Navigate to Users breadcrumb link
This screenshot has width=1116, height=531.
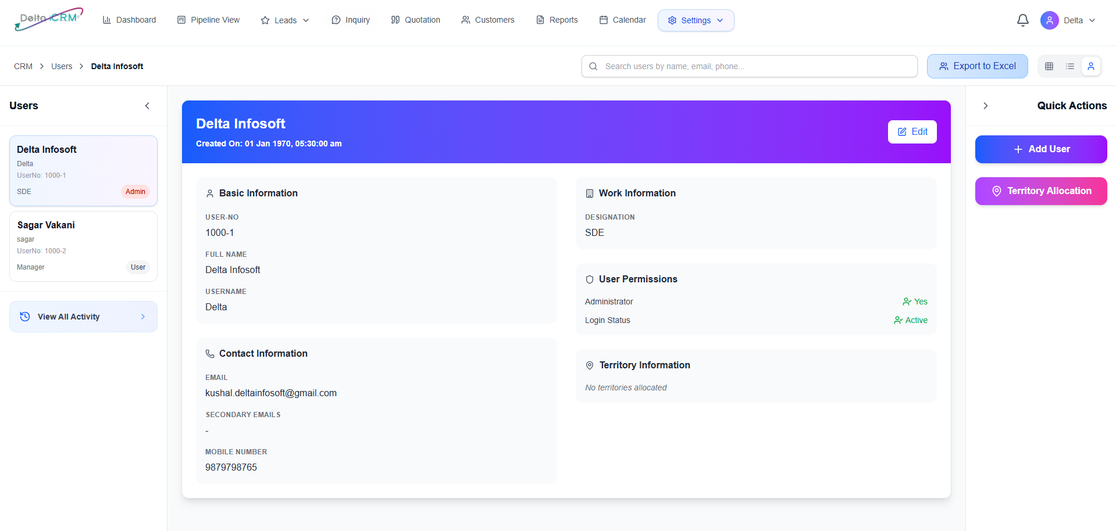(62, 66)
